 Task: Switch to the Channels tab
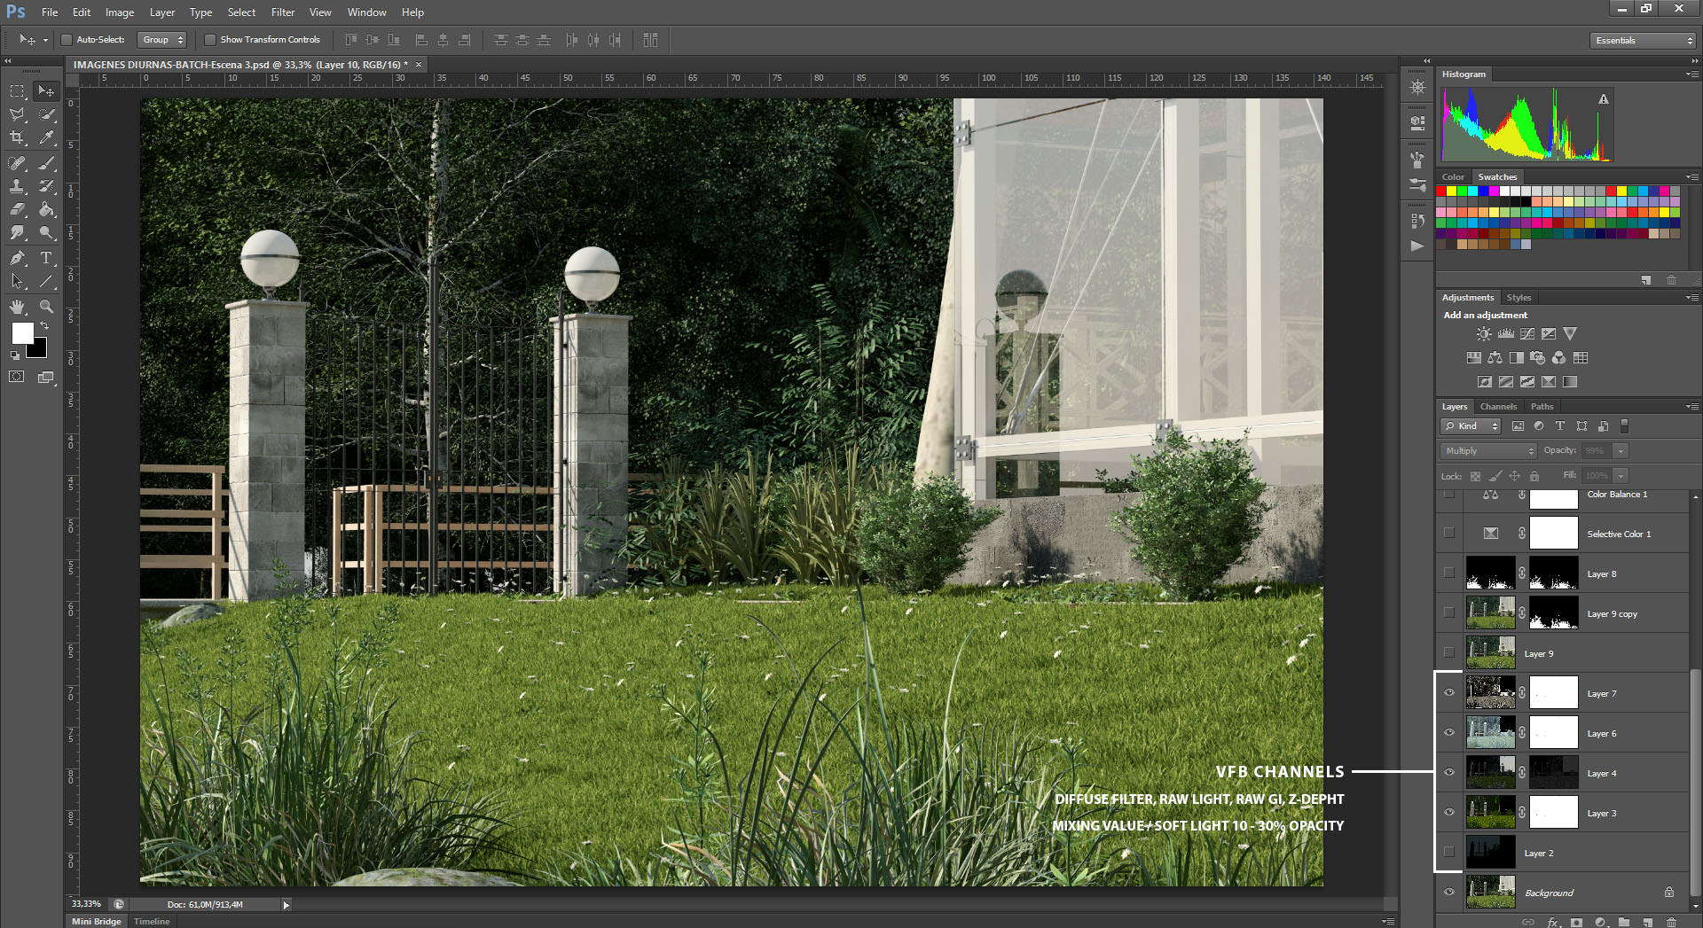point(1498,407)
